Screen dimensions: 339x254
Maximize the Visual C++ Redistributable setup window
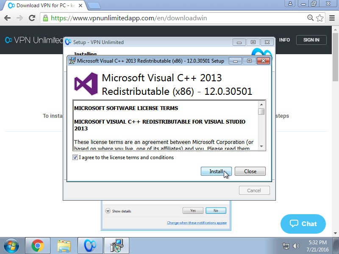point(249,61)
